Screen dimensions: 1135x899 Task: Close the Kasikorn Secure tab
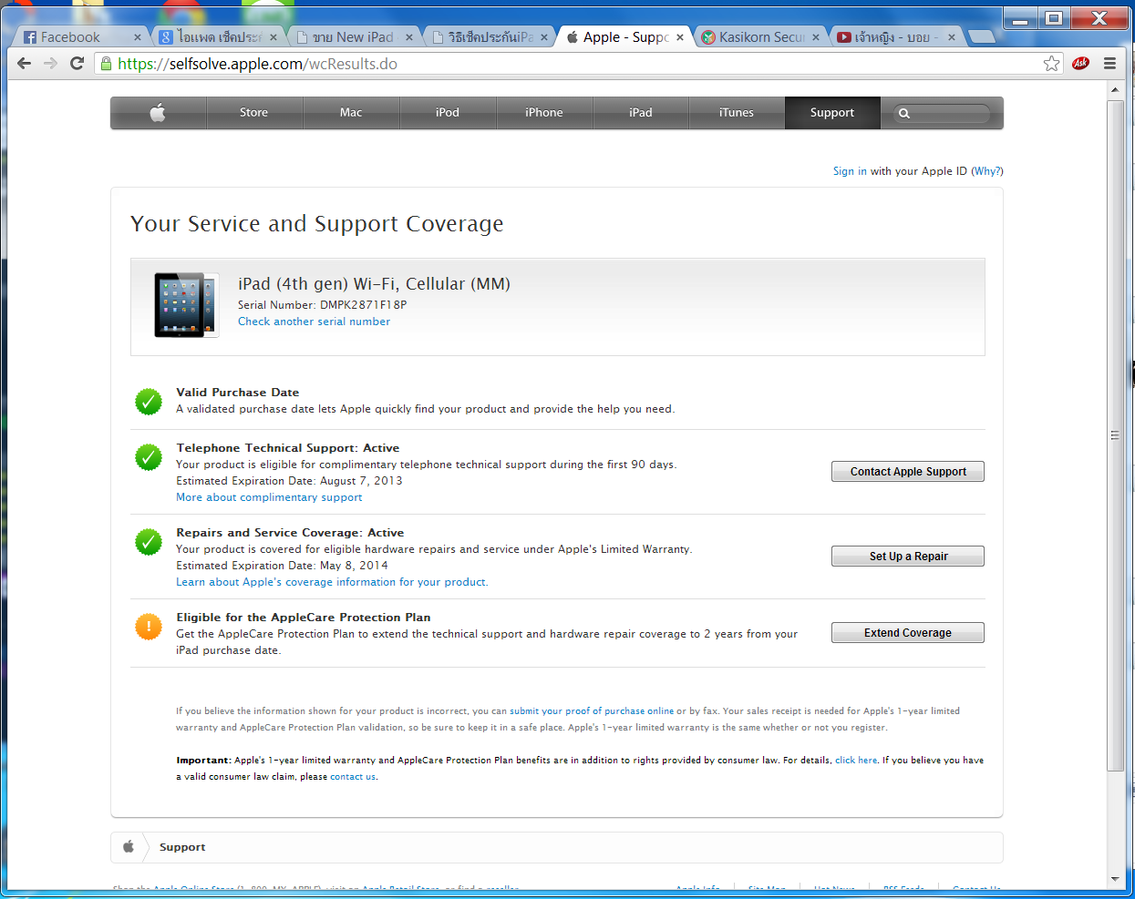click(816, 37)
